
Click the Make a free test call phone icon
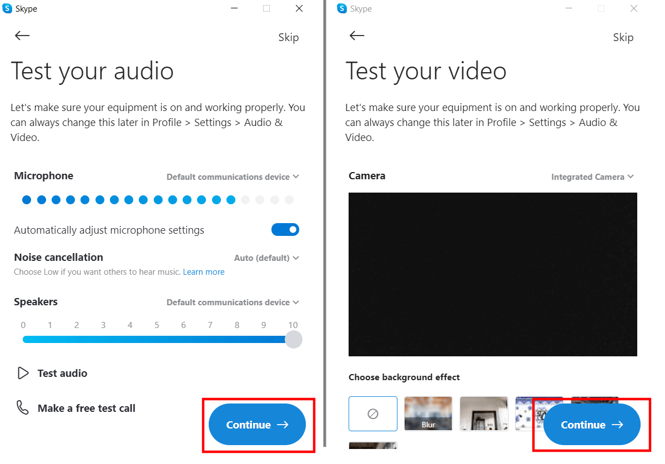[22, 407]
